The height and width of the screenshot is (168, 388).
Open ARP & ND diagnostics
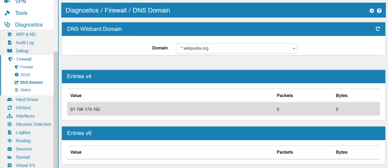[x=26, y=34]
